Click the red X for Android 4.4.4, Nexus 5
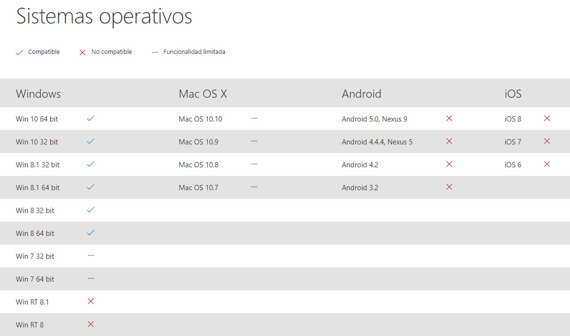 pos(449,141)
